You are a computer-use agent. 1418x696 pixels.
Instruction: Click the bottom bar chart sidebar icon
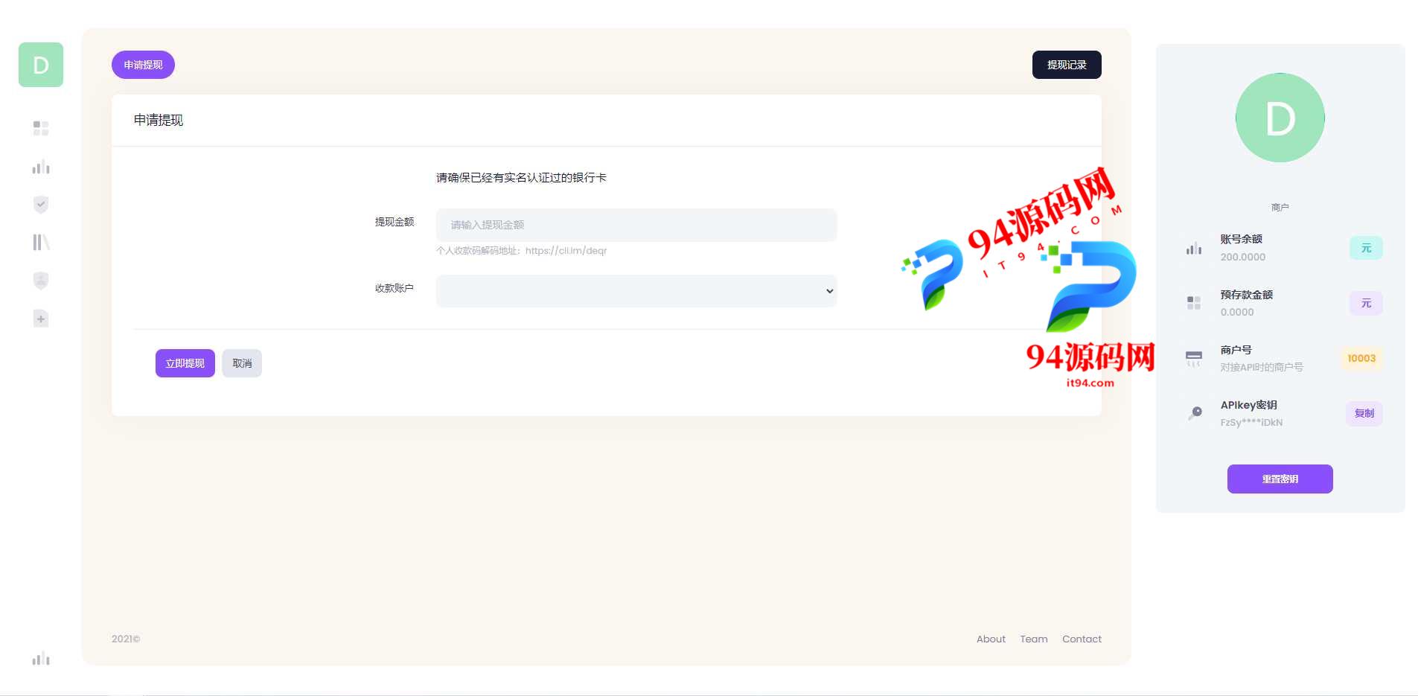[x=41, y=658]
